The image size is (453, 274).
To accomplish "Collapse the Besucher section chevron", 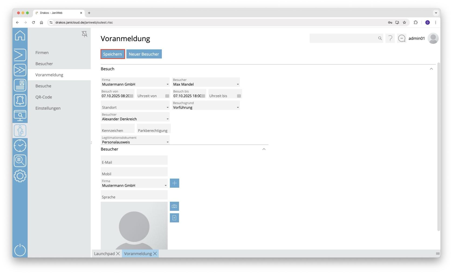I will click(264, 149).
